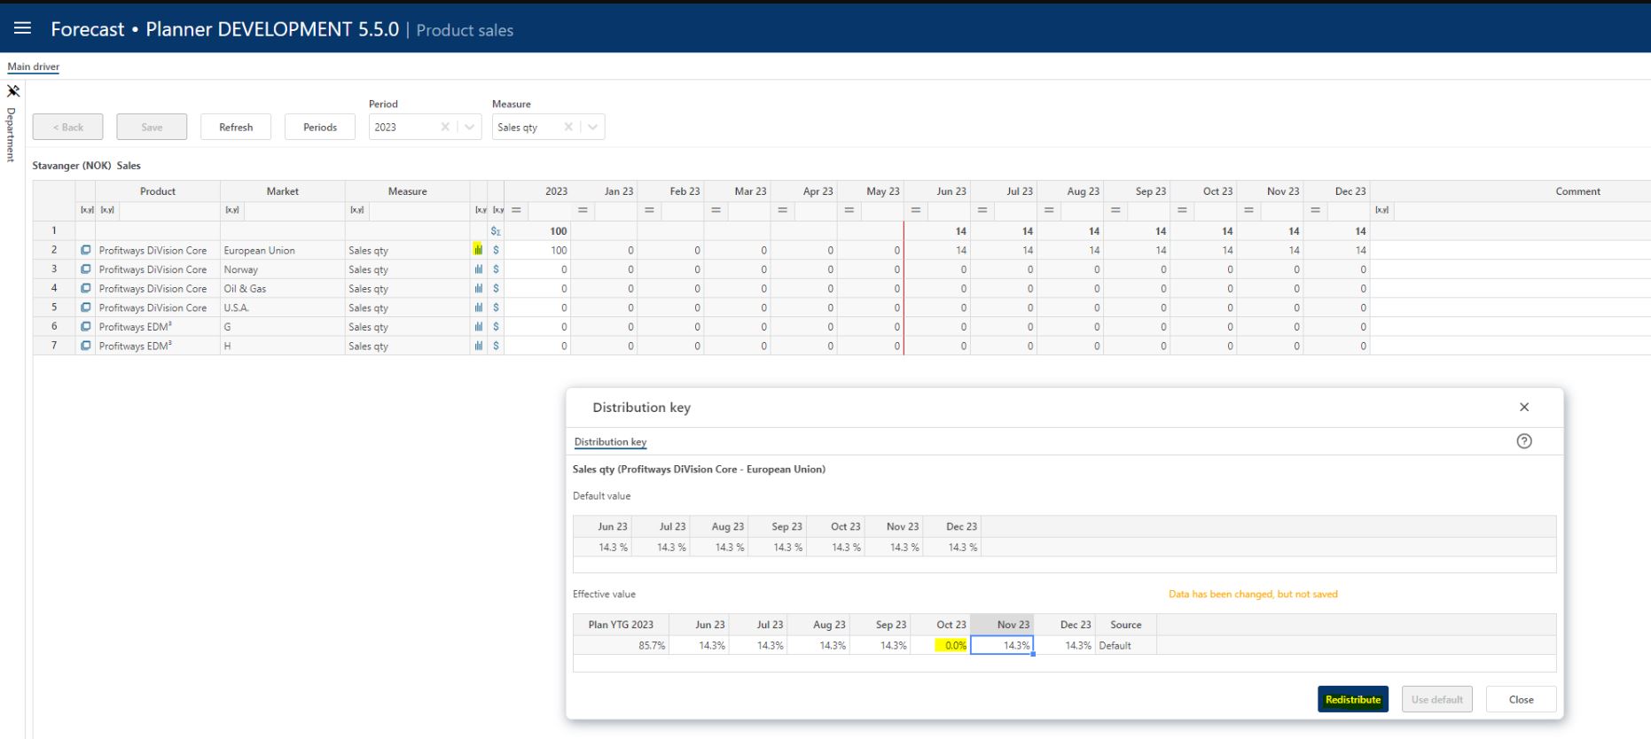Open equals filter operator for Jun 23 column
Viewport: 1651px width, 739px height.
(x=916, y=210)
